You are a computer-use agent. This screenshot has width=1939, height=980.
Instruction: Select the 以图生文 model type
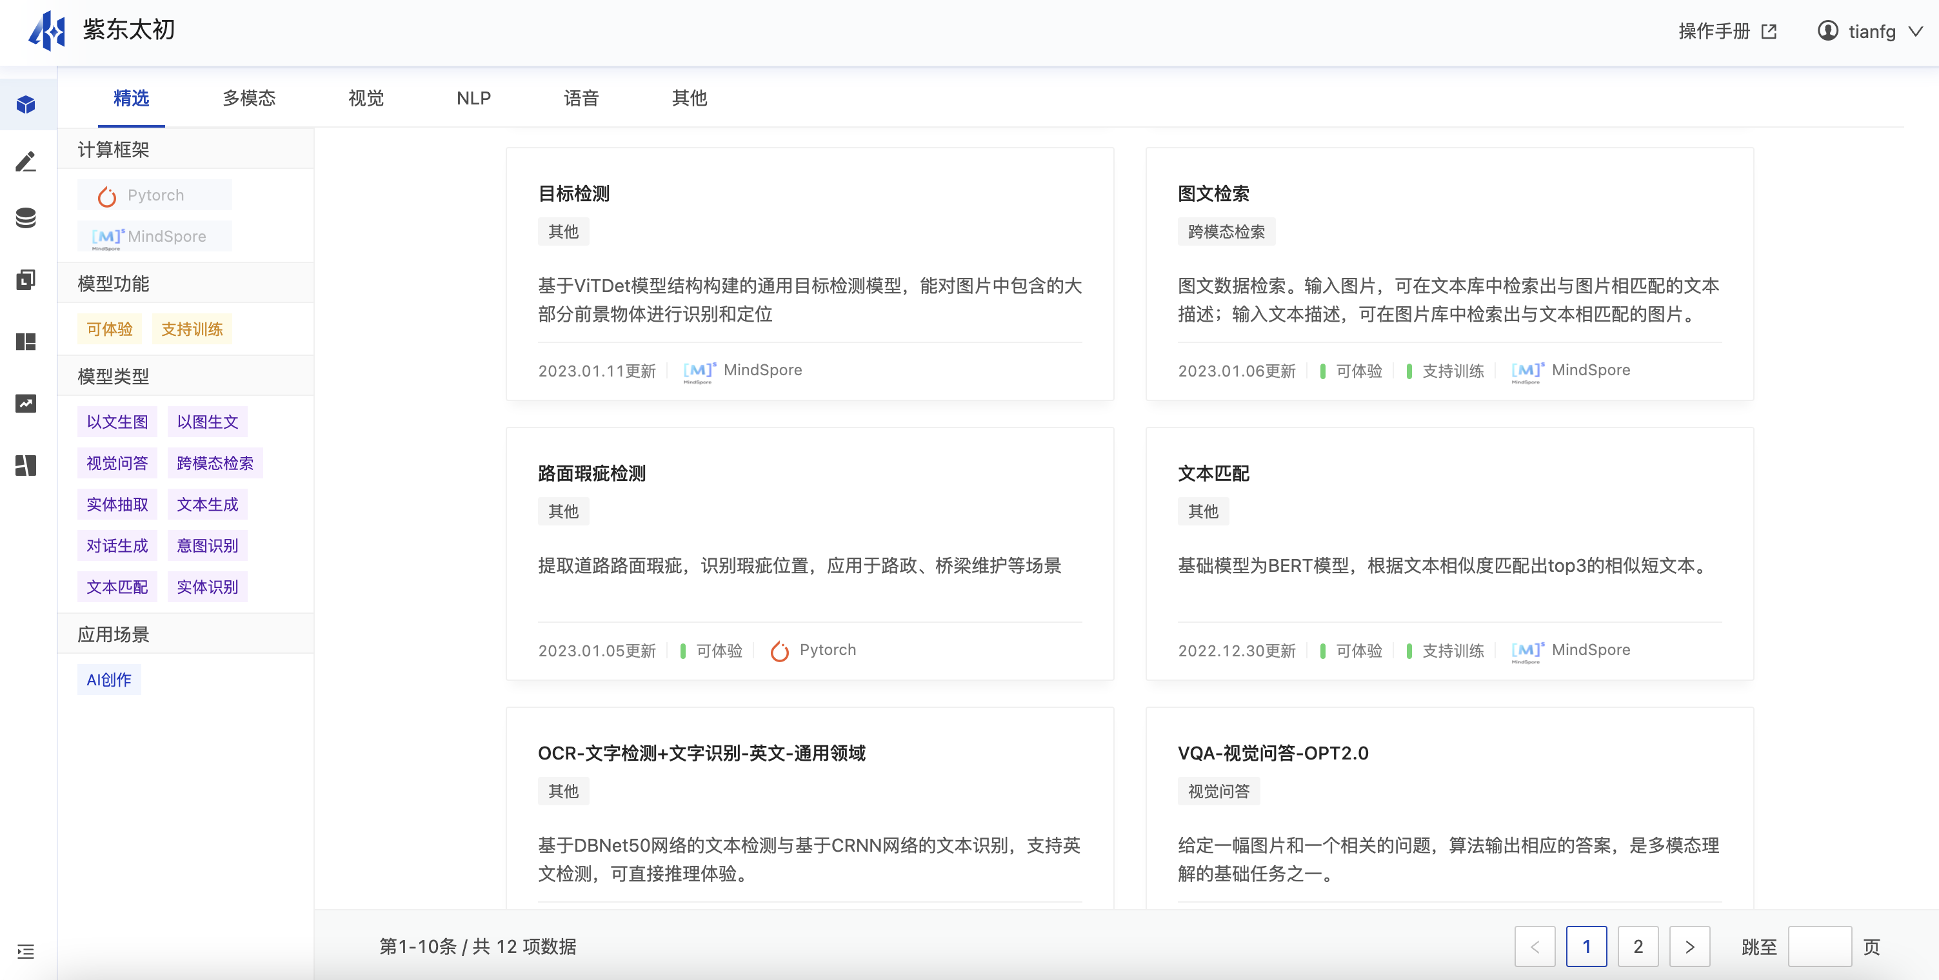point(207,422)
